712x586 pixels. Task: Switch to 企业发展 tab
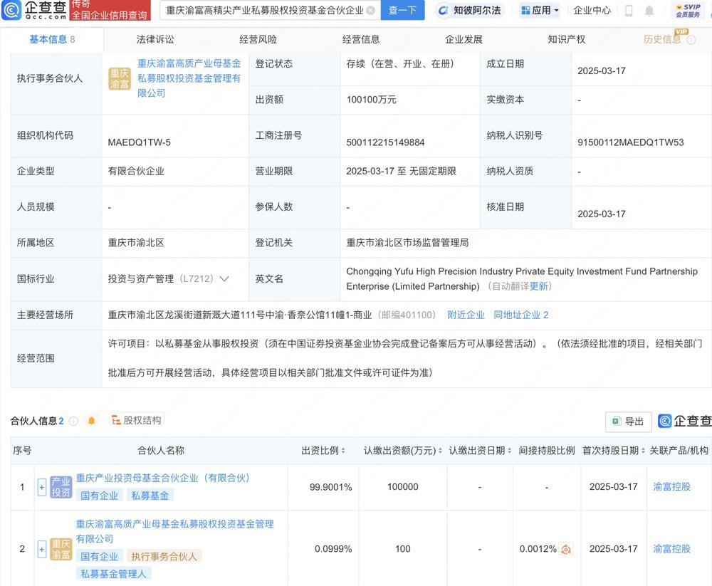464,40
